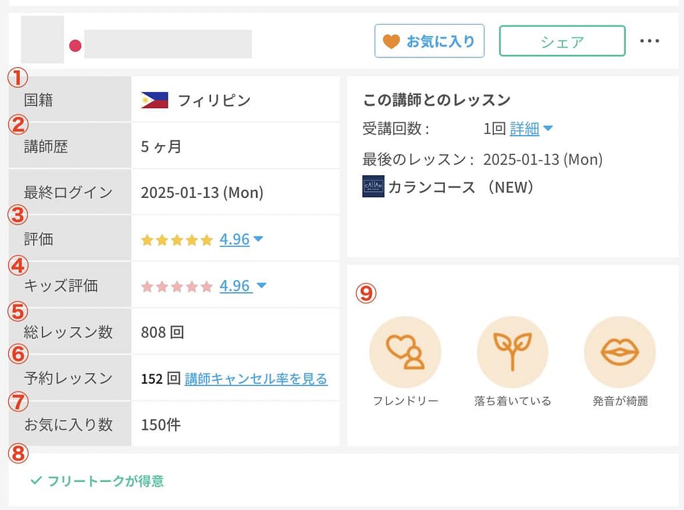Click the yellow five-star 評価 rating

[176, 240]
